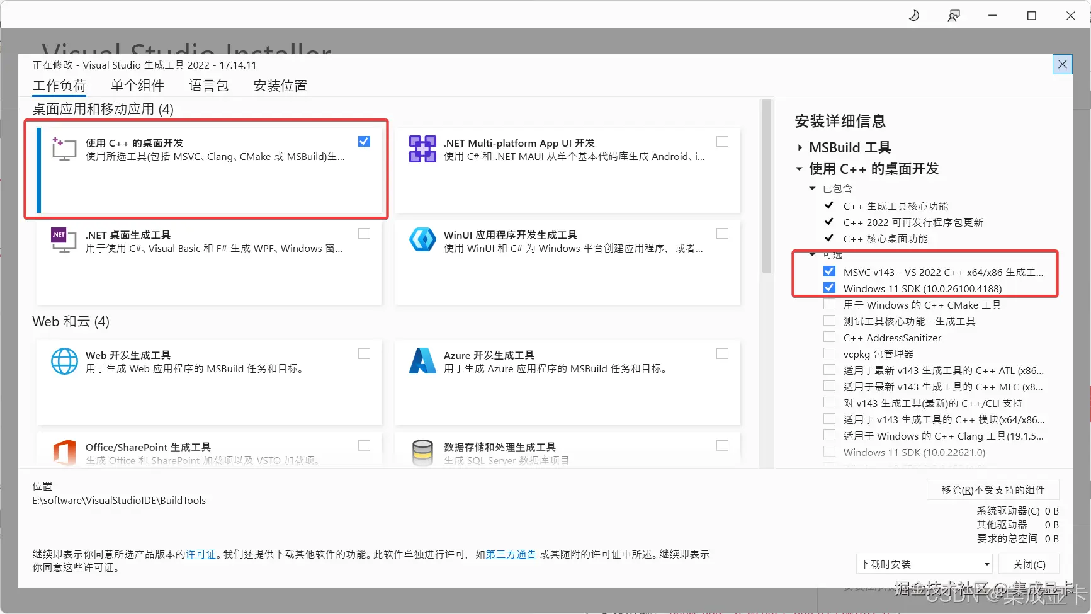The width and height of the screenshot is (1091, 614).
Task: Open the 第三方通告 third-party notices link
Action: [511, 554]
